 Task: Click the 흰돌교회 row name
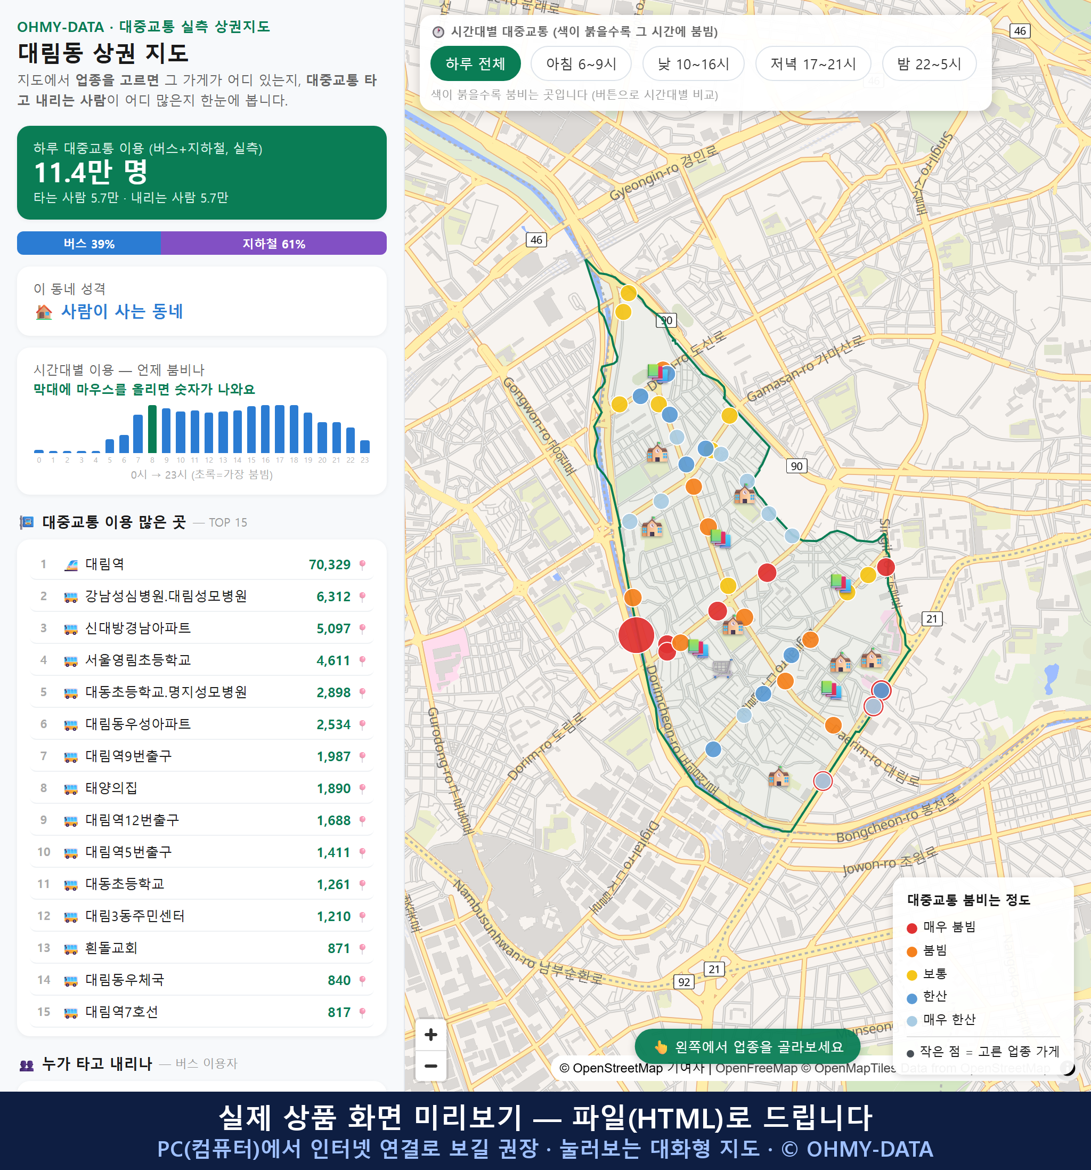[x=111, y=948]
